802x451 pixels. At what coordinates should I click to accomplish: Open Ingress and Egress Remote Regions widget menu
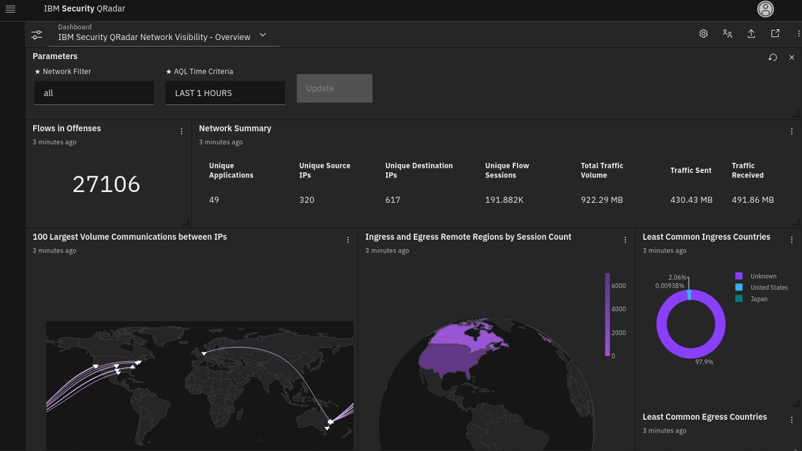(x=625, y=240)
